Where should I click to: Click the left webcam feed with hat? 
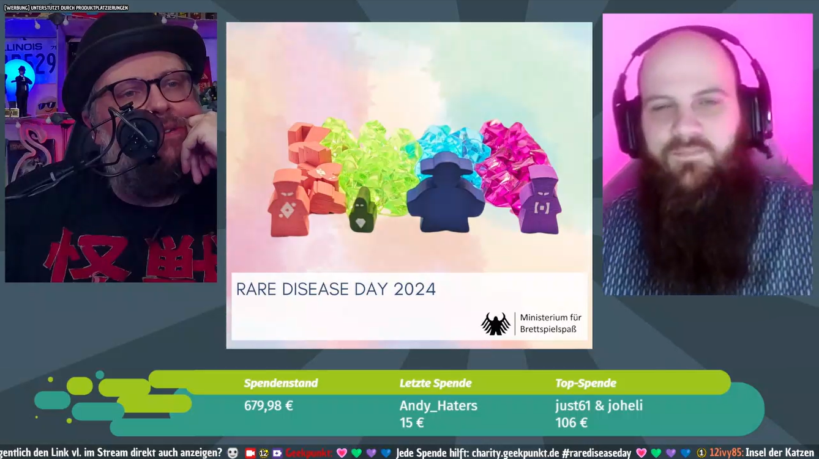click(111, 147)
